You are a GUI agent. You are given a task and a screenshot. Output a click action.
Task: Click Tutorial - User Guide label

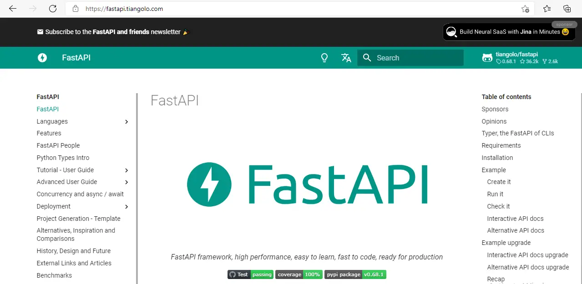(65, 170)
